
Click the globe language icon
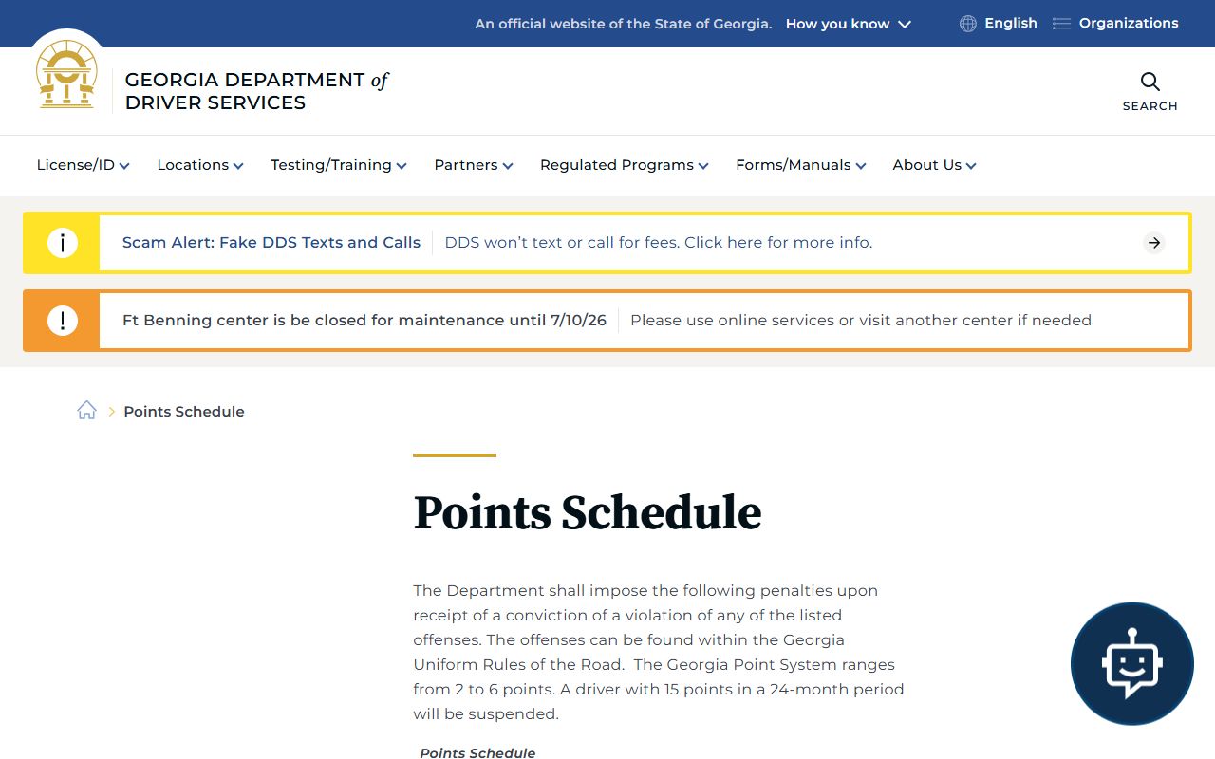point(967,24)
